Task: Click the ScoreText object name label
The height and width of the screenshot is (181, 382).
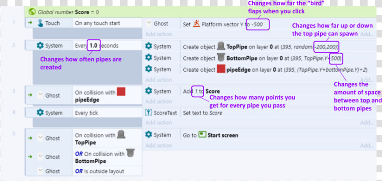Action: point(166,113)
